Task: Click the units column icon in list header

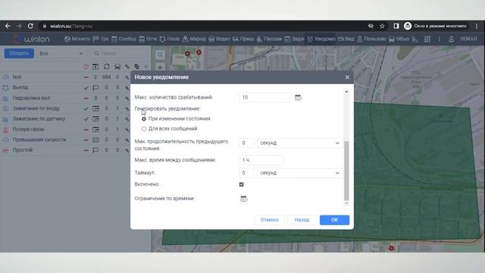Action: pos(117,67)
